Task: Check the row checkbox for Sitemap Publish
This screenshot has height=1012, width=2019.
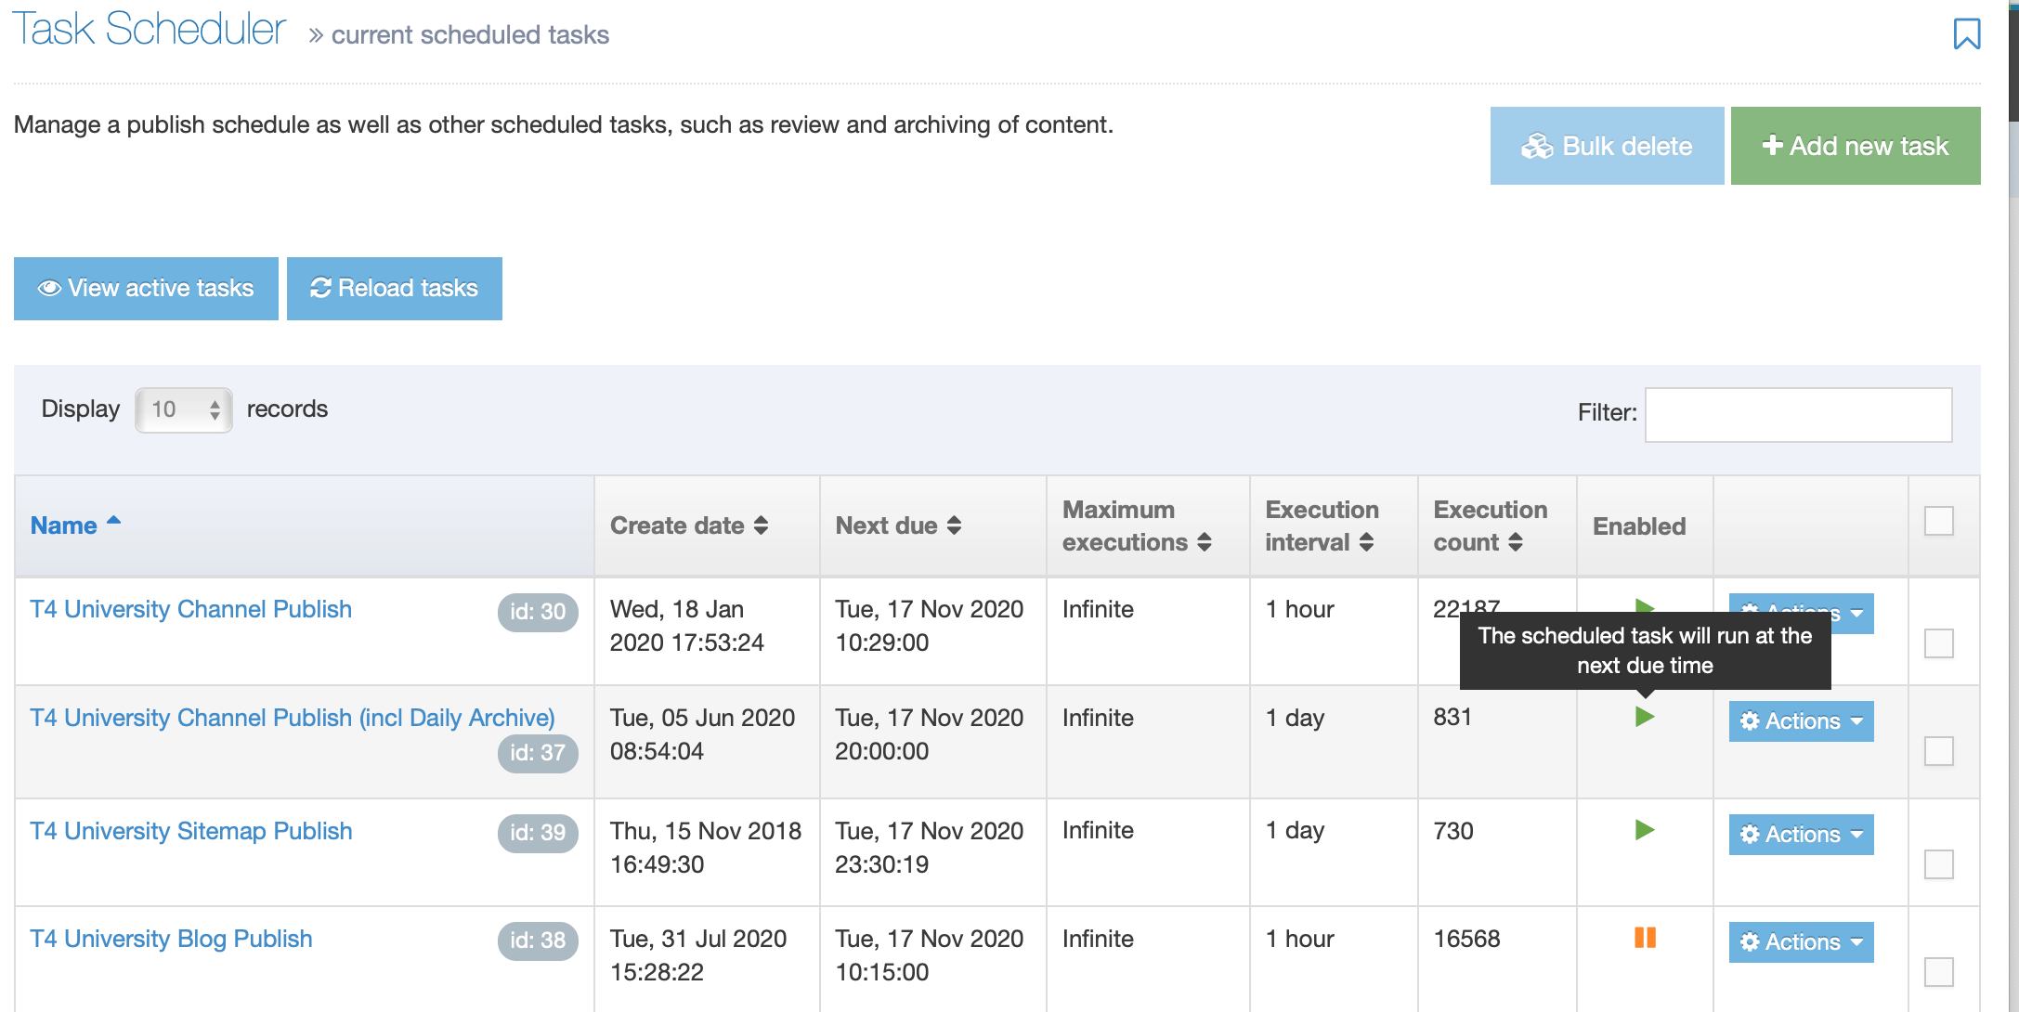Action: 1939,864
